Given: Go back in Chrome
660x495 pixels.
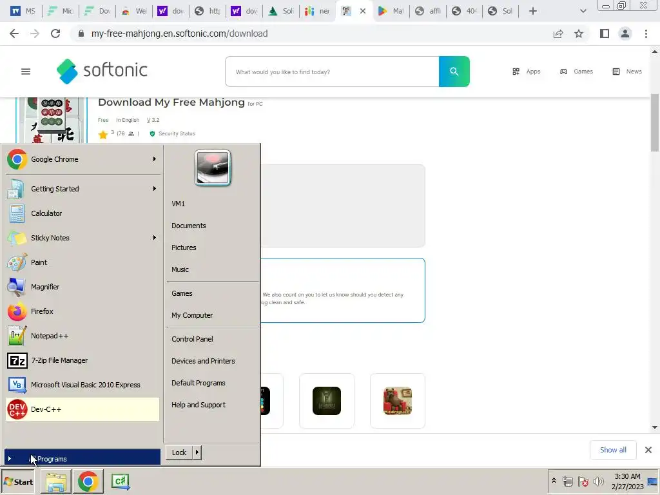Looking at the screenshot, I should (x=14, y=34).
